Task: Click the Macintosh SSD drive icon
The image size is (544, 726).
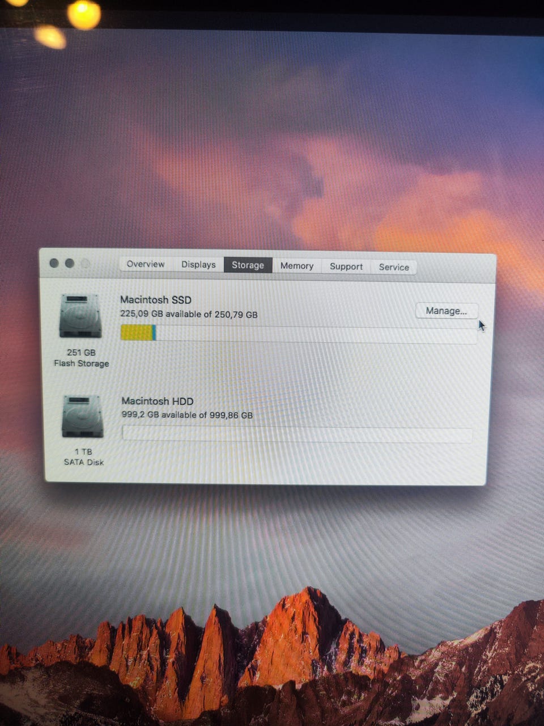Action: (80, 316)
